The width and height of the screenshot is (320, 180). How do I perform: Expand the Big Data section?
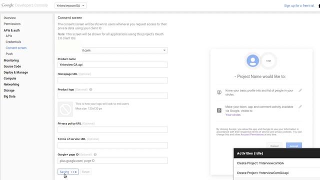pyautogui.click(x=9, y=96)
